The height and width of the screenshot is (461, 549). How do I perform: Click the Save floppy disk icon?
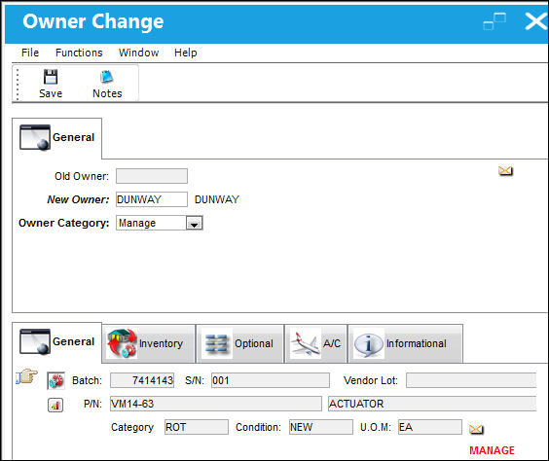pyautogui.click(x=51, y=77)
